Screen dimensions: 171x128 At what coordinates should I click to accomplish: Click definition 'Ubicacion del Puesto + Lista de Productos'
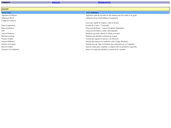[x=105, y=28]
